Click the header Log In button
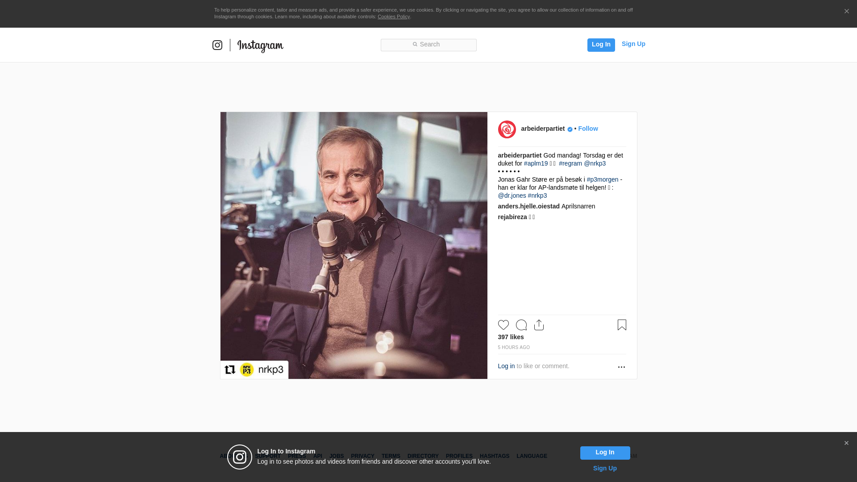The height and width of the screenshot is (482, 857). pyautogui.click(x=601, y=45)
